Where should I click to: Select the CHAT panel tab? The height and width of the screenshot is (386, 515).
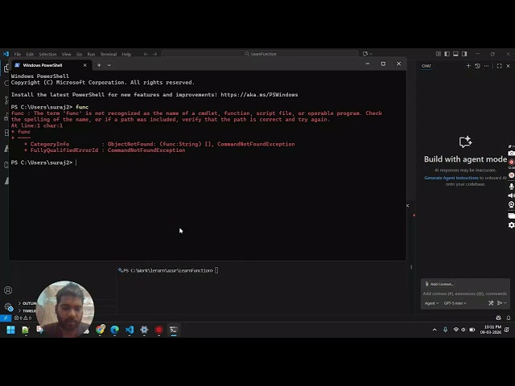click(426, 66)
